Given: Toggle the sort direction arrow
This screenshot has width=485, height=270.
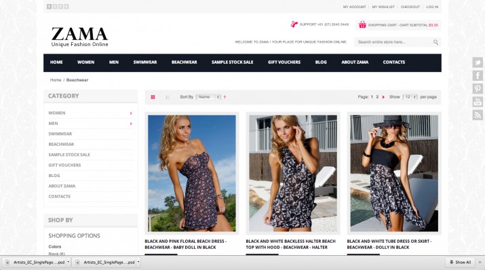Looking at the screenshot, I should (225, 97).
